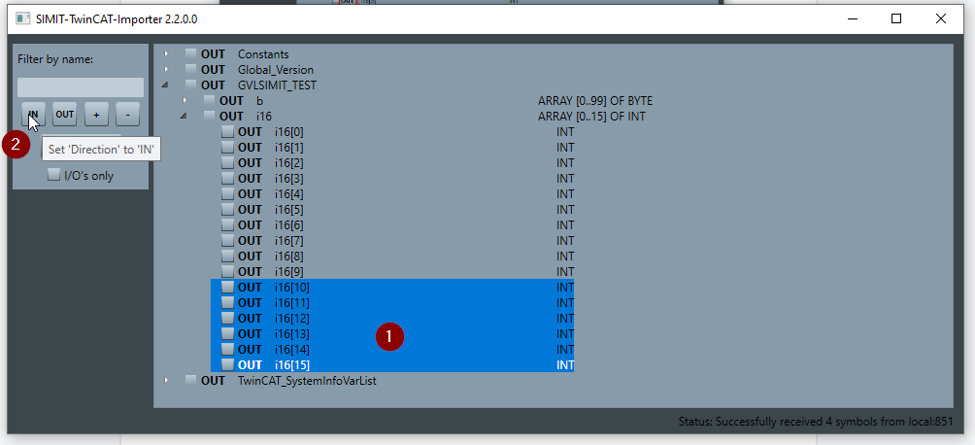Image resolution: width=975 pixels, height=445 pixels.
Task: Select the TwinCAT_SystemInfoVarList label
Action: [x=307, y=380]
